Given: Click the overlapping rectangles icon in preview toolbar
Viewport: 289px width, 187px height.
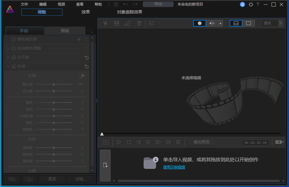Looking at the screenshot, I should (151, 24).
